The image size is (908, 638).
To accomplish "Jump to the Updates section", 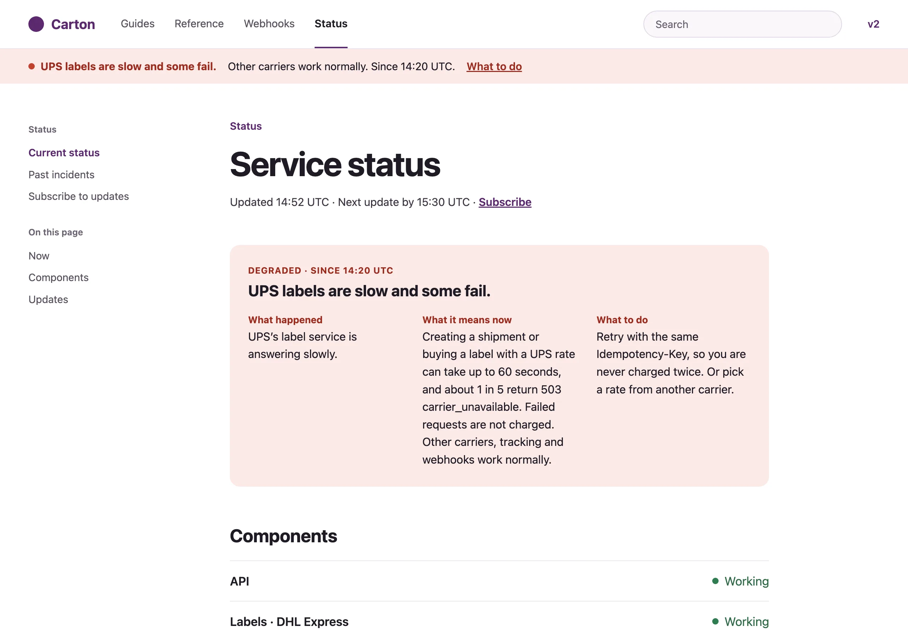I will 48,299.
